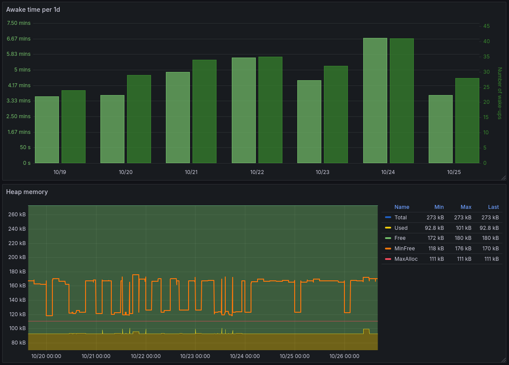The height and width of the screenshot is (365, 509).
Task: Isolate the MinFree series via its legend name
Action: pyautogui.click(x=404, y=249)
